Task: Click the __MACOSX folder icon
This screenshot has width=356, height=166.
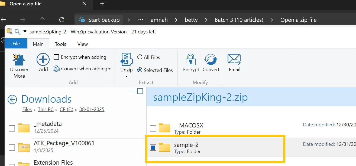Action: click(164, 127)
